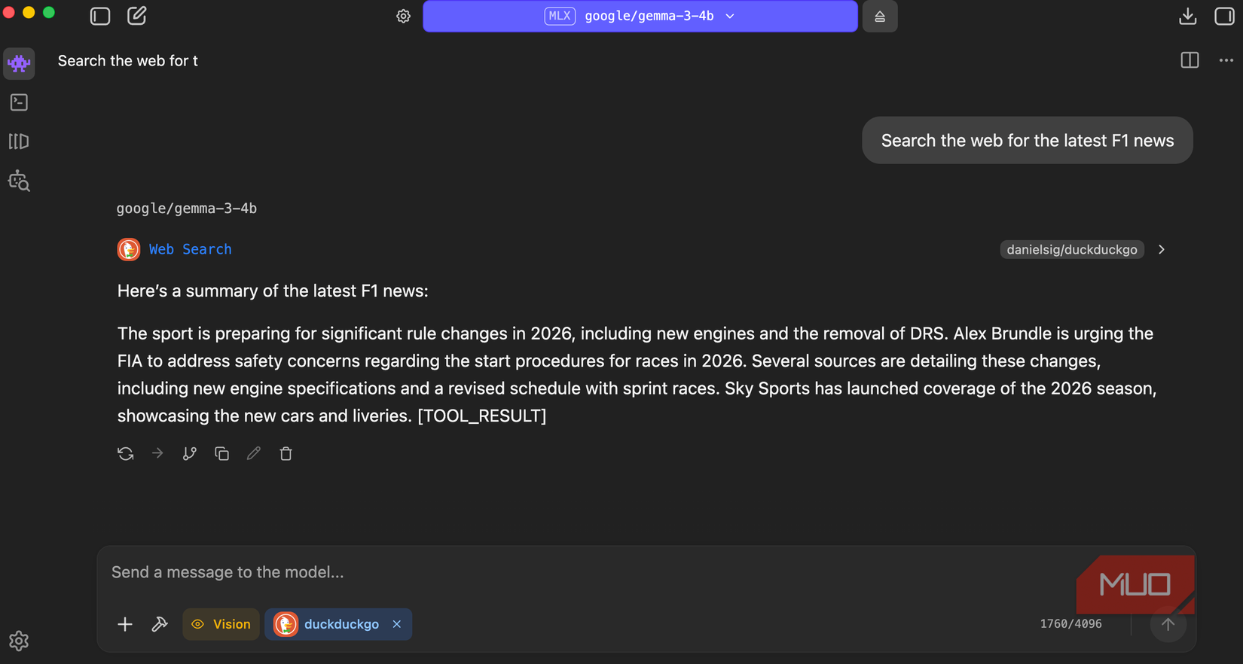Click the DuckDuckGo logo beside Web Search
This screenshot has height=664, width=1243.
(129, 249)
